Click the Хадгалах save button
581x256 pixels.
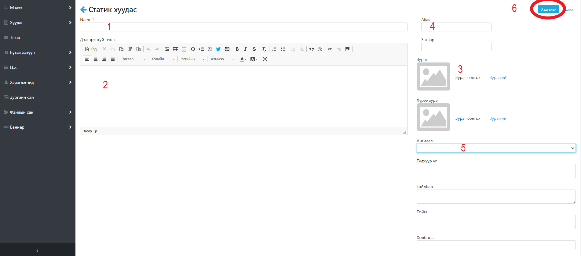[x=548, y=9]
